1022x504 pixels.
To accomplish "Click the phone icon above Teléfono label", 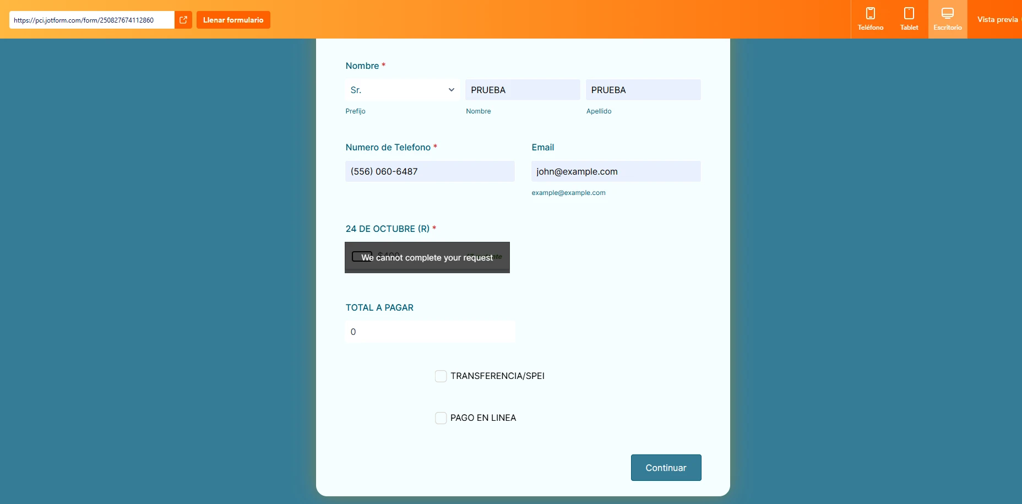I will [871, 13].
